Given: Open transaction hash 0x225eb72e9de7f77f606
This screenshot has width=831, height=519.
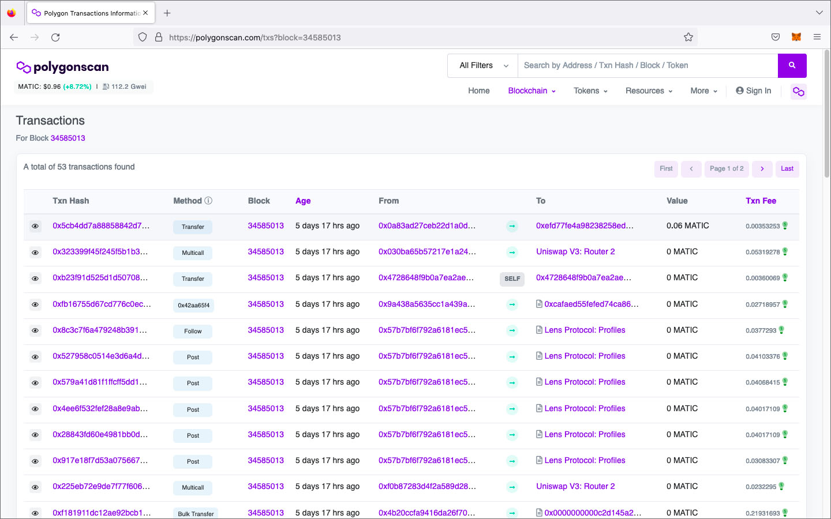Looking at the screenshot, I should tap(101, 486).
